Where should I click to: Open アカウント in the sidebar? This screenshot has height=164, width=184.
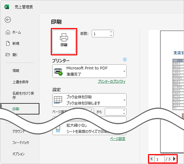pyautogui.click(x=18, y=131)
